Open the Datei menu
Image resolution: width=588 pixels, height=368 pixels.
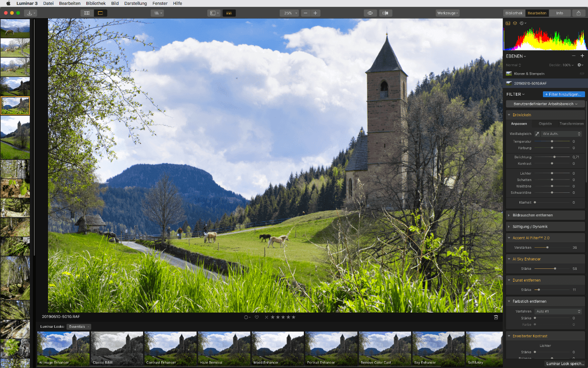click(x=49, y=3)
